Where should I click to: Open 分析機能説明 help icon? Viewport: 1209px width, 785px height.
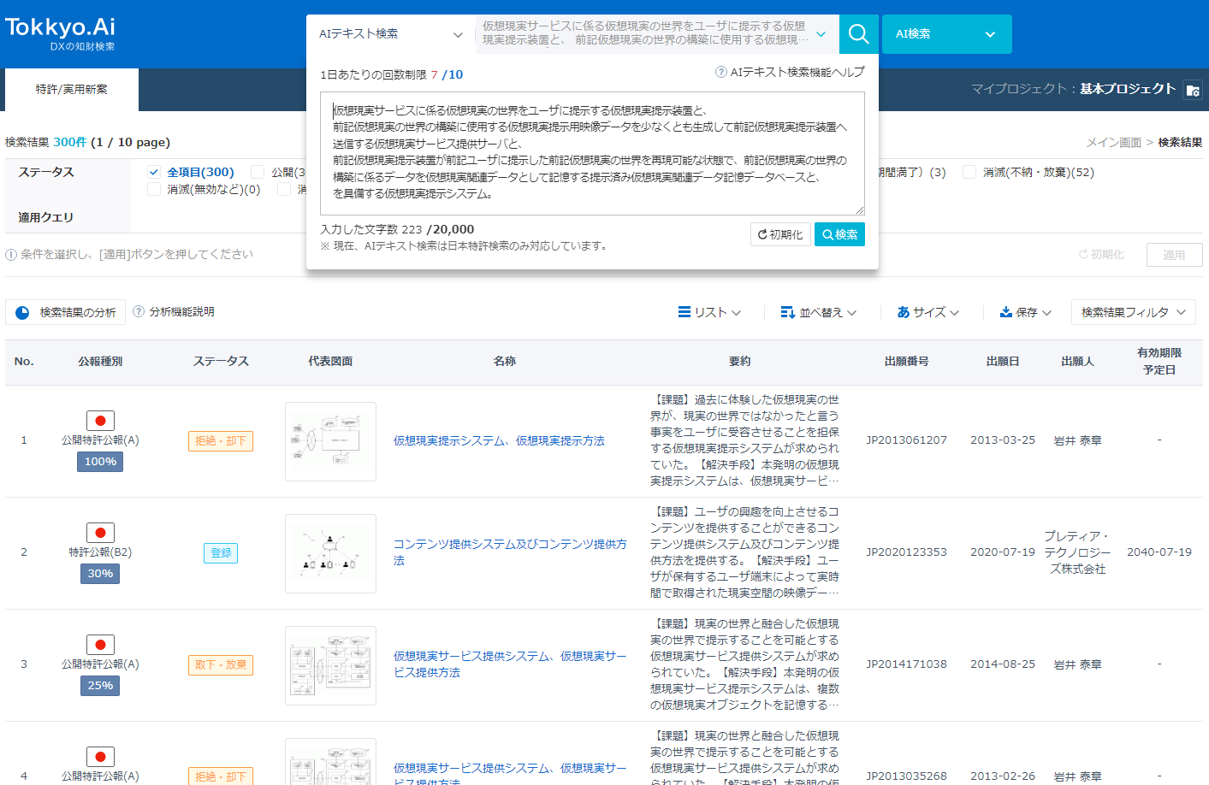(x=138, y=312)
